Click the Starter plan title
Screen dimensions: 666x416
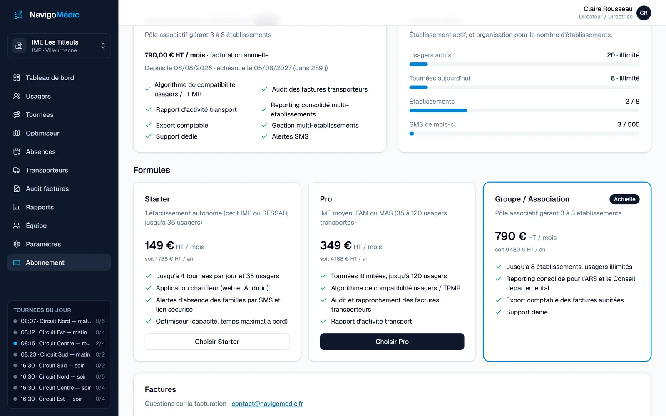(157, 199)
